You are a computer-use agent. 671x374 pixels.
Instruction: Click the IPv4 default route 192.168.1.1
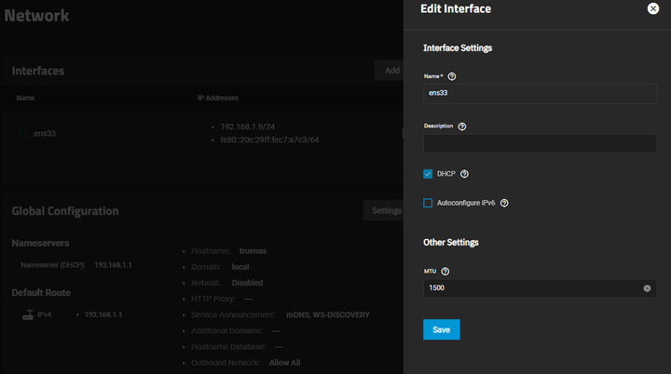(x=103, y=314)
